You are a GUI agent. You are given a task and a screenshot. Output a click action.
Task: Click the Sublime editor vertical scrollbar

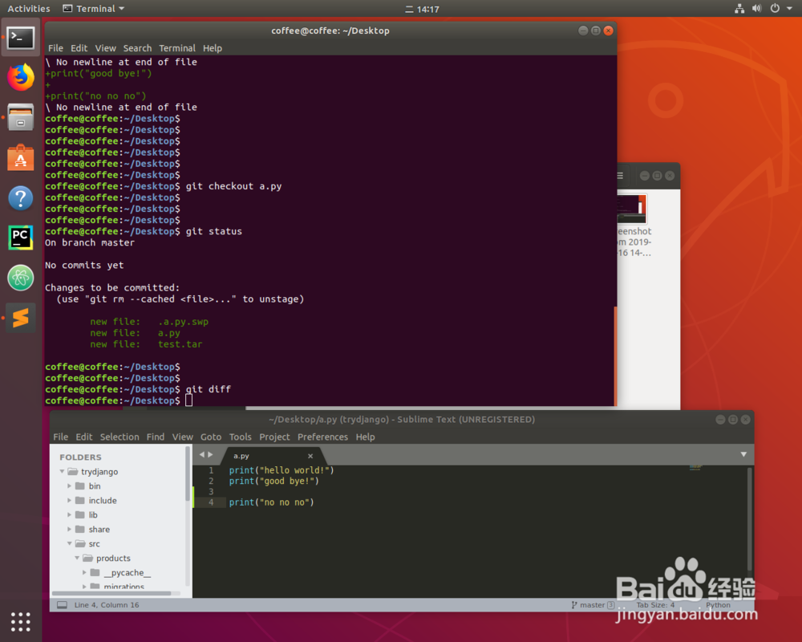click(749, 518)
